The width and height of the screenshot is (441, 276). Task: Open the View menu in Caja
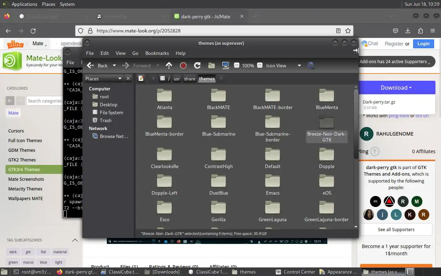tap(121, 53)
